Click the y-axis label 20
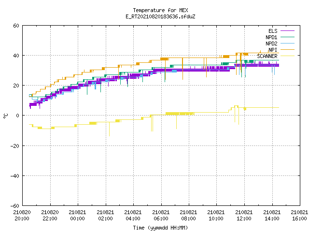This screenshot has height=232, width=309. 16,86
